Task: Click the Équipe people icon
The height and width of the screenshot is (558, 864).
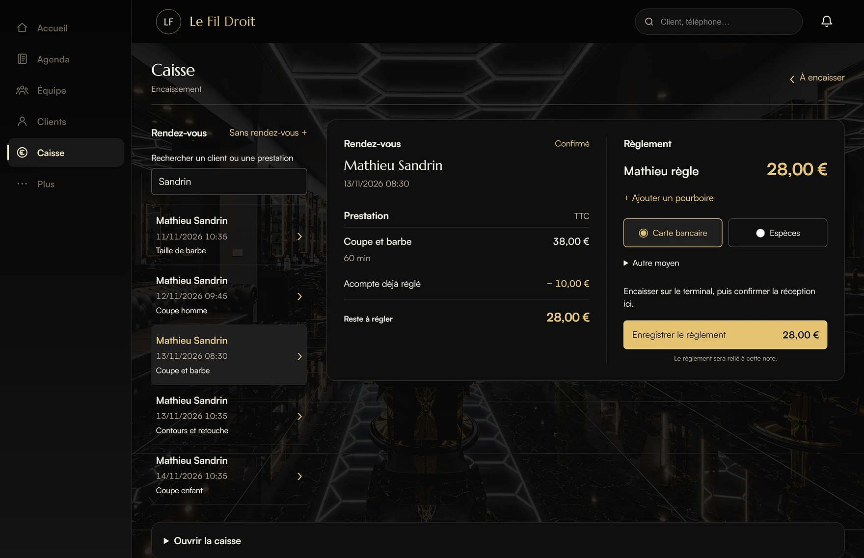Action: click(22, 90)
